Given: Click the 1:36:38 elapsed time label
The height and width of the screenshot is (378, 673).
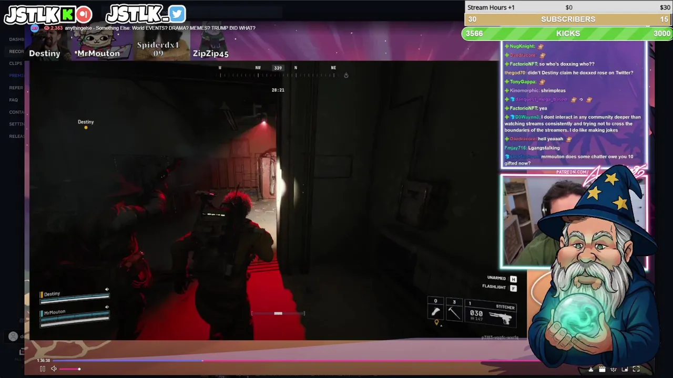Looking at the screenshot, I should pos(44,361).
